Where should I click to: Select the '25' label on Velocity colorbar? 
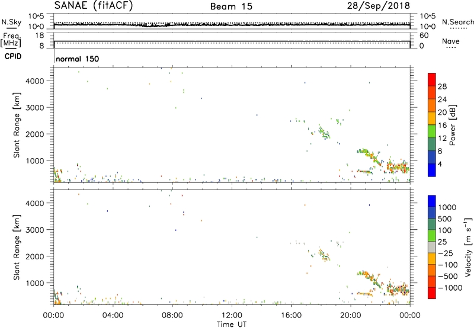(x=442, y=242)
